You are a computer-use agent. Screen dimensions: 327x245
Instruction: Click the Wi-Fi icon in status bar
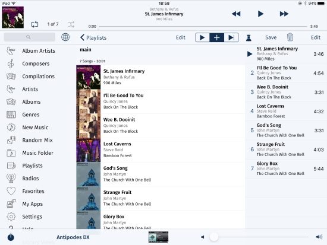pos(14,3)
